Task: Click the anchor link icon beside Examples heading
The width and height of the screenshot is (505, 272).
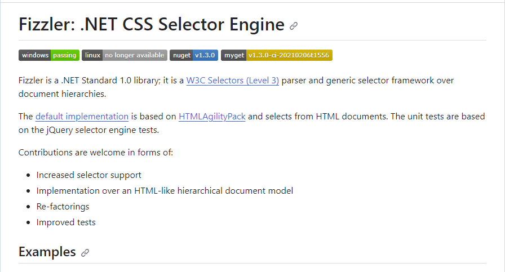Action: point(85,253)
